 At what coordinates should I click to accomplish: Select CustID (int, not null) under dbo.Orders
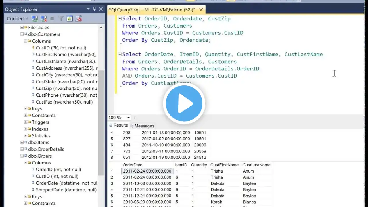tap(57, 176)
